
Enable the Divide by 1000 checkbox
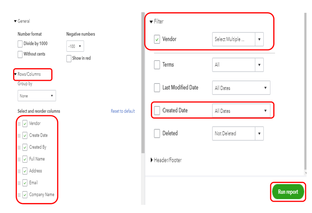tap(20, 44)
